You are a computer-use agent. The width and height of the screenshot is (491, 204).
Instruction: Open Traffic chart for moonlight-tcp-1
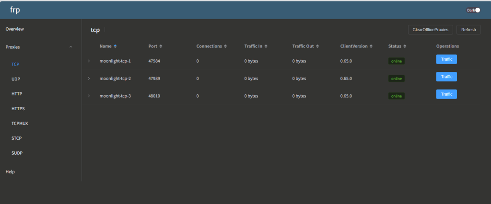446,59
